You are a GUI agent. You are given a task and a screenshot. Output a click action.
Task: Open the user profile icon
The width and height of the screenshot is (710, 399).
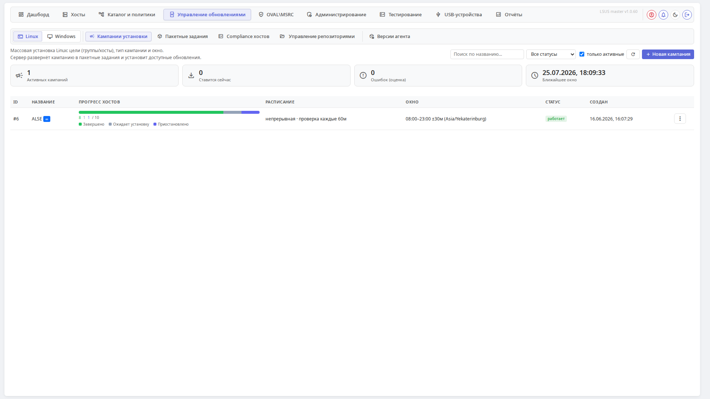pos(651,15)
